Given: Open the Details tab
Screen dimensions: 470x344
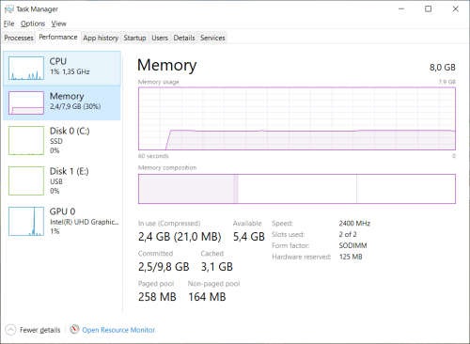Looking at the screenshot, I should pos(184,38).
